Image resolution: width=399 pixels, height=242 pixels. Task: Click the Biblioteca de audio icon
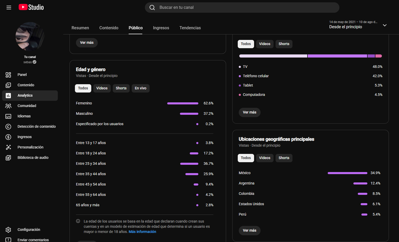(x=8, y=158)
